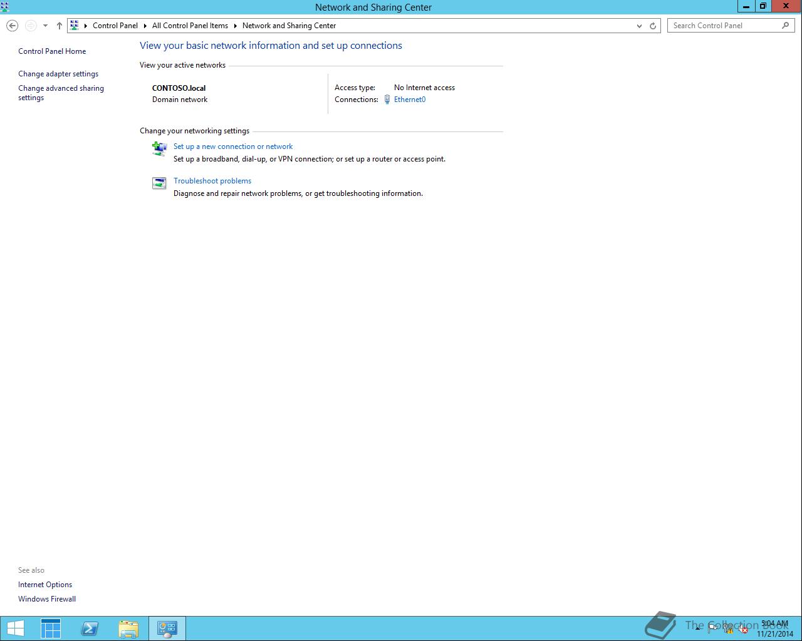Expand the root arrow before Control Panel breadcrumb
The height and width of the screenshot is (641, 802).
tap(86, 26)
